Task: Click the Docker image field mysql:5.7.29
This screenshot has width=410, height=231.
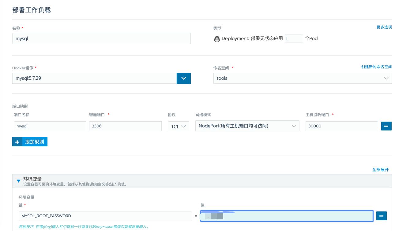Action: [x=94, y=78]
